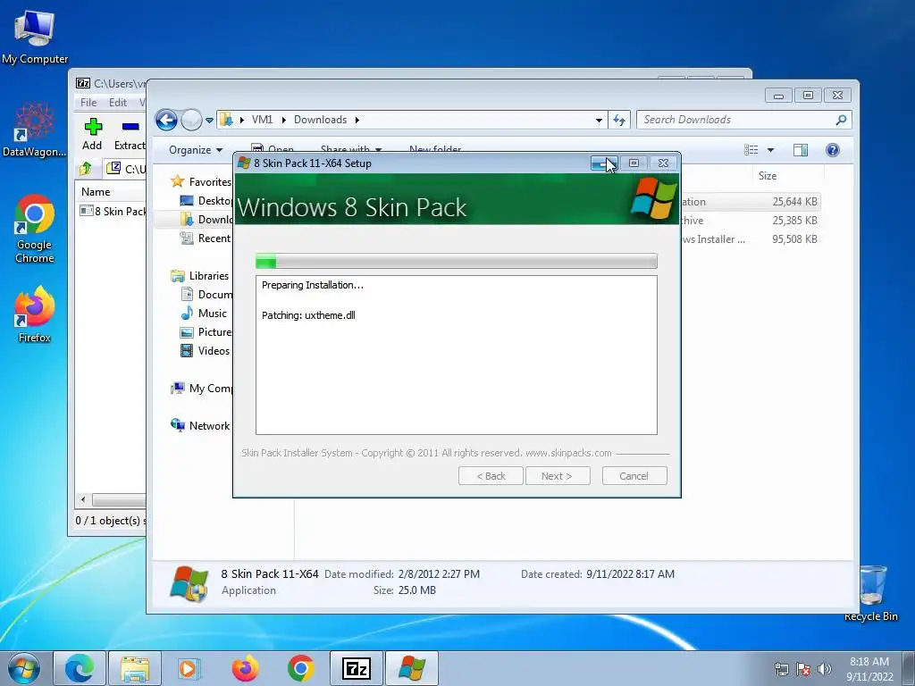The image size is (915, 686).
Task: Expand arrow after Downloads breadcrumb
Action: (357, 121)
